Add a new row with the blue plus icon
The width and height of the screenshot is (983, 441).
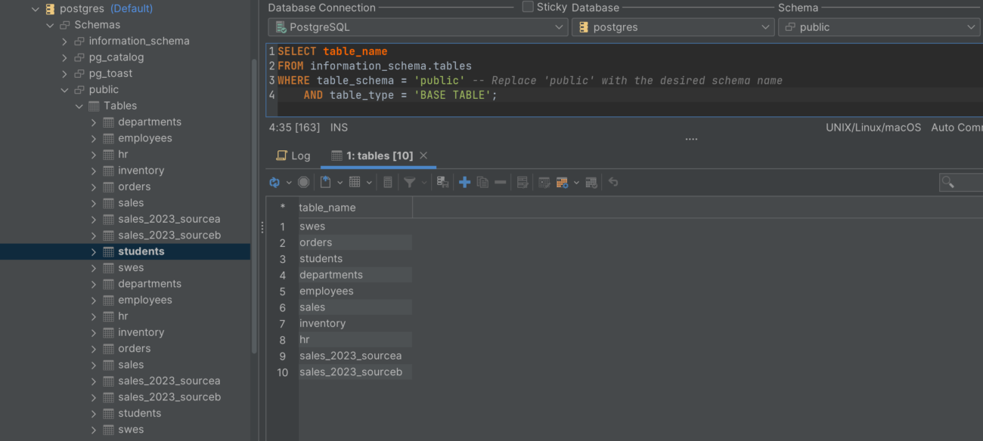[x=464, y=182]
